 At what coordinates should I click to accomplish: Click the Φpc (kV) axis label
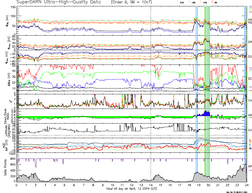click(x=7, y=21)
